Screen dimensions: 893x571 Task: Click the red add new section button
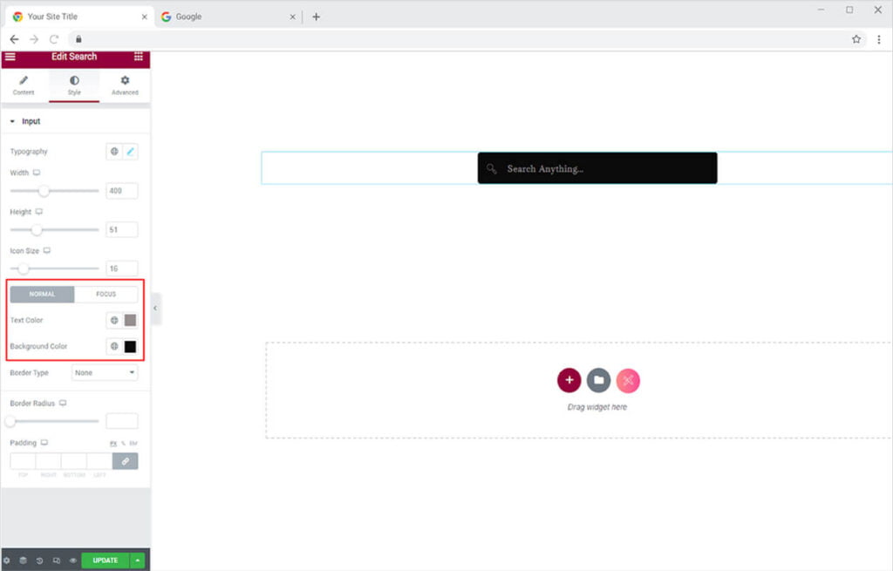[569, 380]
